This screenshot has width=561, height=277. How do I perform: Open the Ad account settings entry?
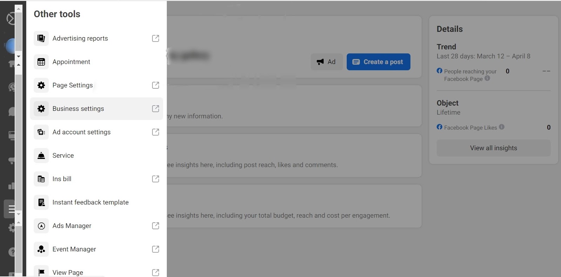click(81, 132)
